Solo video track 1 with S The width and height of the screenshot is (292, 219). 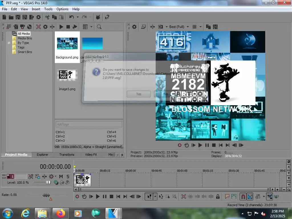click(x=68, y=176)
